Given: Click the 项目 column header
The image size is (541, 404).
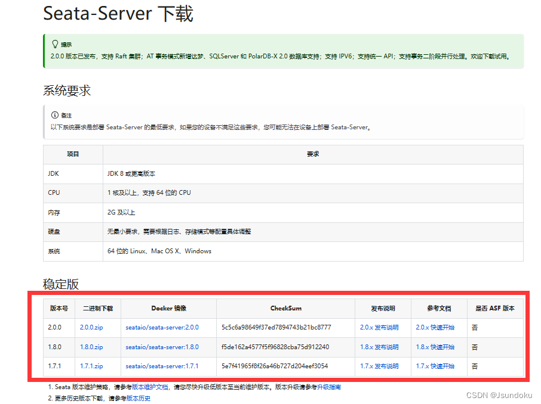Looking at the screenshot, I should [73, 154].
